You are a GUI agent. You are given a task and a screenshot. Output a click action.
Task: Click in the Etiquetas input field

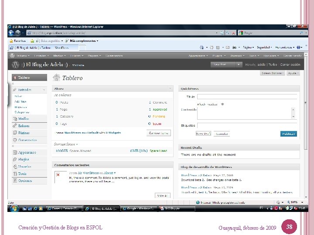click(247, 125)
